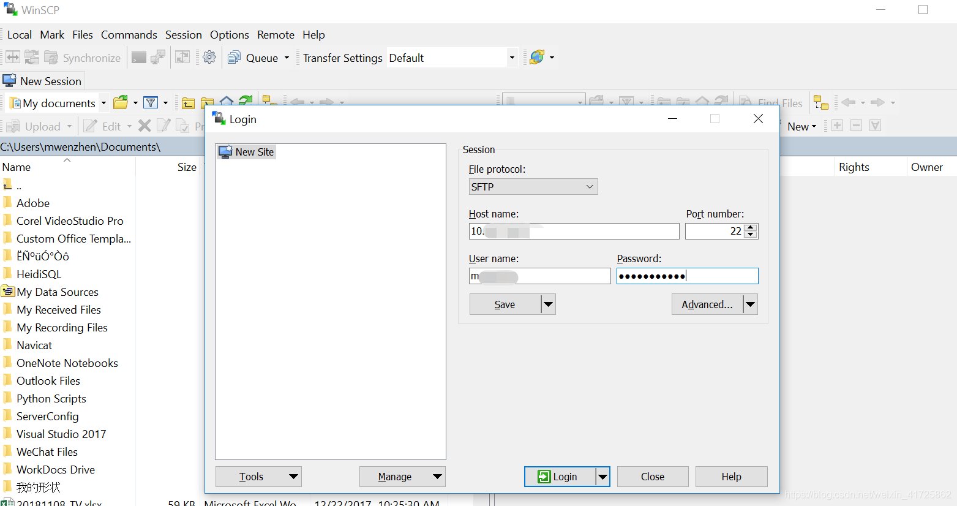
Task: Click the Open in PuTTY icon
Action: click(158, 58)
